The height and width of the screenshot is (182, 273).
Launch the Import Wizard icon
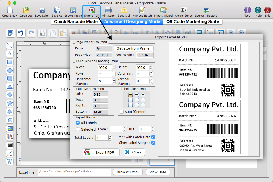(163, 12)
